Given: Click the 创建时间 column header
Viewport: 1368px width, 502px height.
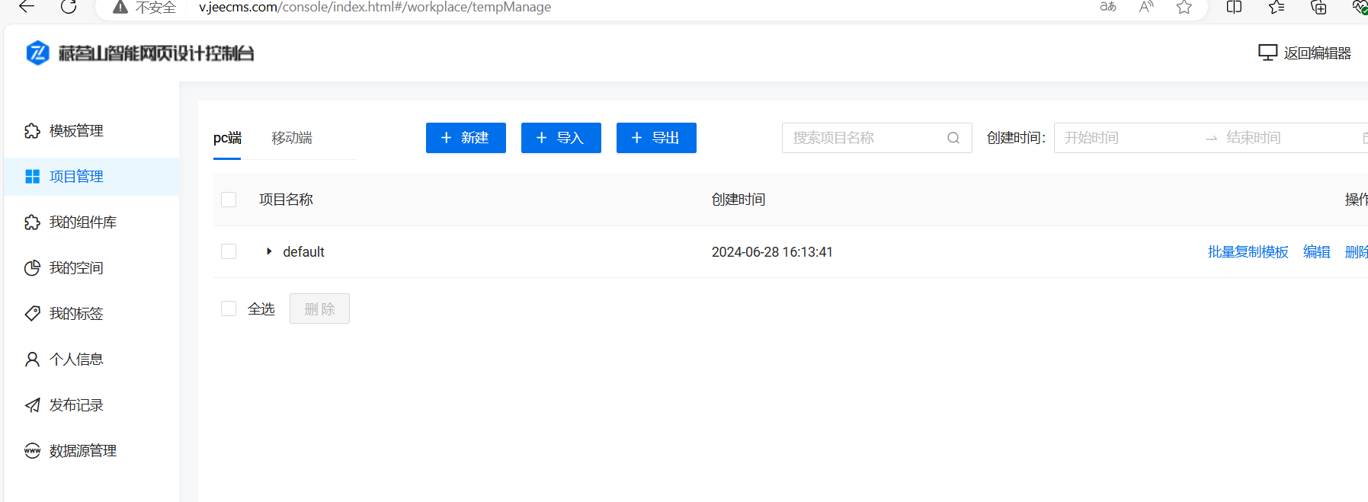Looking at the screenshot, I should pyautogui.click(x=738, y=200).
